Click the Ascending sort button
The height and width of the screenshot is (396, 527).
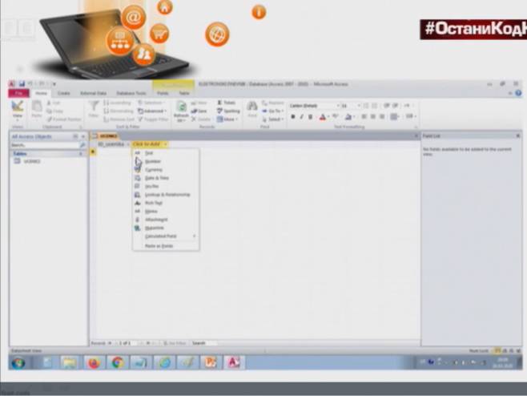(117, 103)
